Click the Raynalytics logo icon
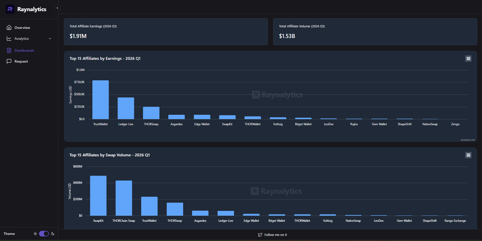Image resolution: width=482 pixels, height=241 pixels. [x=10, y=9]
